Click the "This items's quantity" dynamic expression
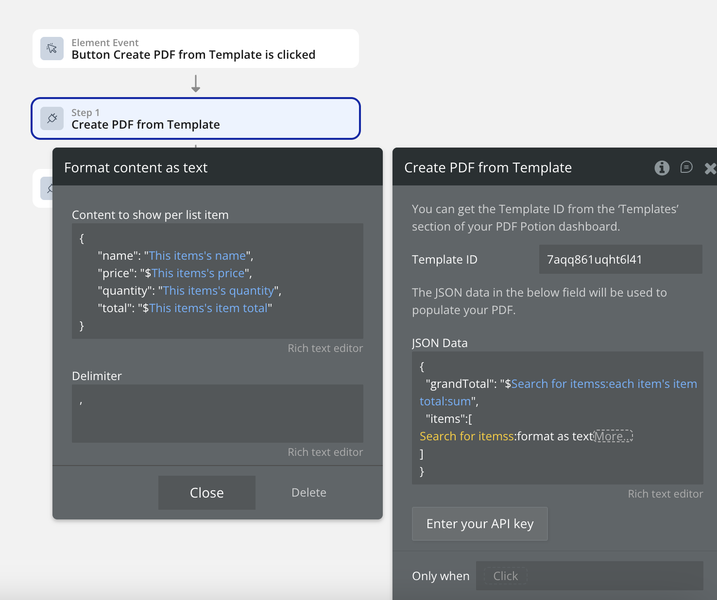The width and height of the screenshot is (717, 600). coord(218,291)
